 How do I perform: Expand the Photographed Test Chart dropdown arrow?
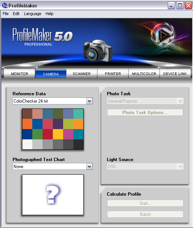[90, 167]
